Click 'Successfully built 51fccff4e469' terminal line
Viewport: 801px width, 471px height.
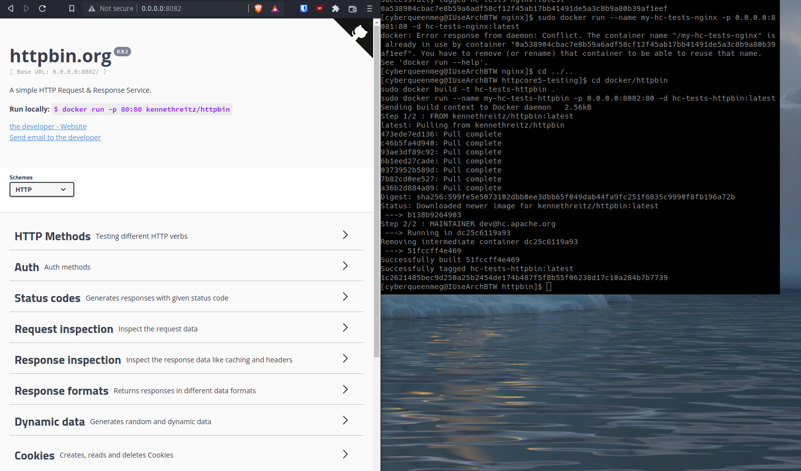click(x=450, y=260)
